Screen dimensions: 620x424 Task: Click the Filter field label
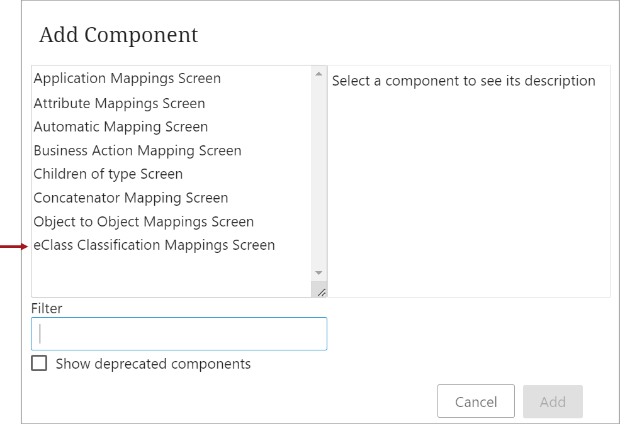click(x=47, y=308)
